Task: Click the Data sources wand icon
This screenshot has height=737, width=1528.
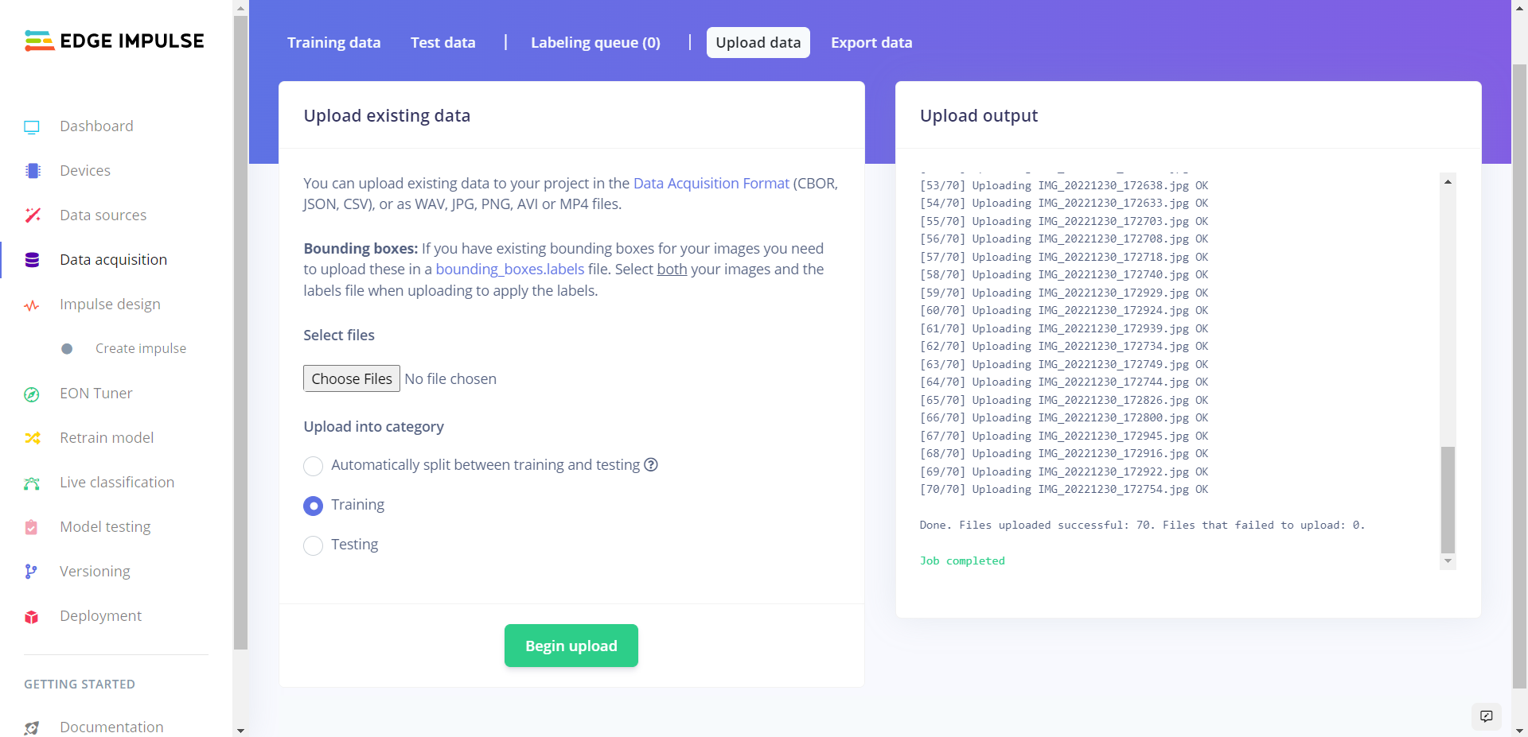Action: click(x=33, y=215)
